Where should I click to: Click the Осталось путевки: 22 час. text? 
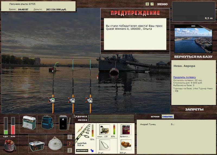[x=188, y=80]
